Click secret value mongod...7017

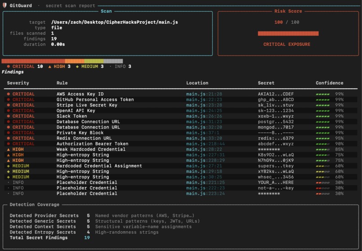coord(276,127)
